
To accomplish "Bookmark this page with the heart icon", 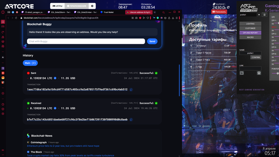I will pyautogui.click(x=148, y=18).
